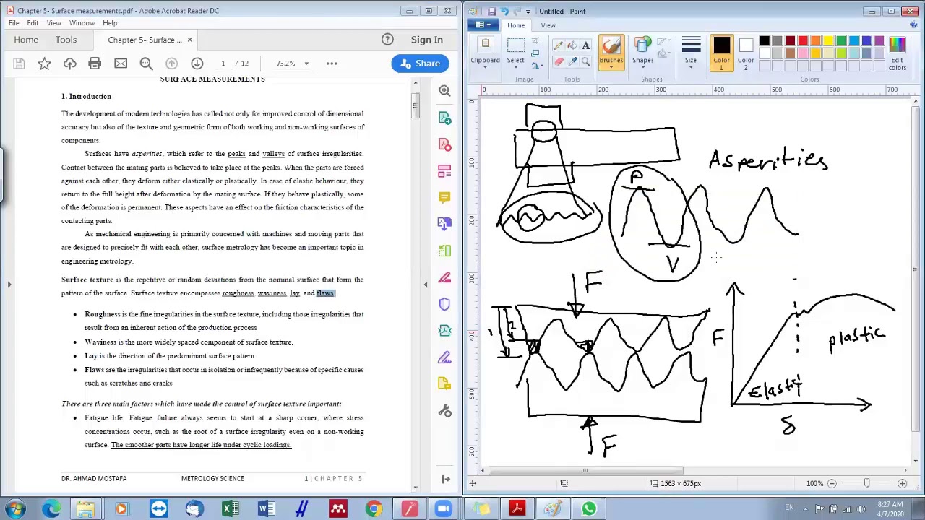Image resolution: width=925 pixels, height=520 pixels.
Task: Go to previous page arrow in Acrobat
Action: click(x=171, y=64)
